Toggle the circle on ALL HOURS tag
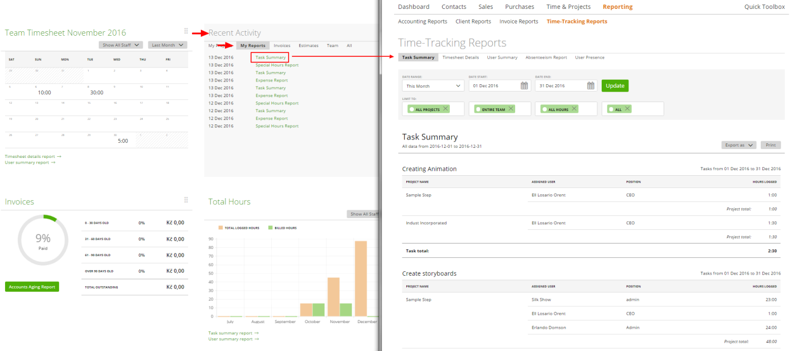797x351 pixels. pos(544,109)
